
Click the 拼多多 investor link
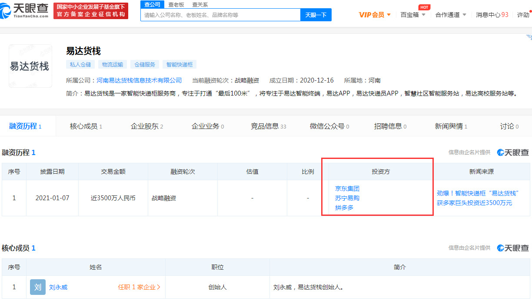(x=343, y=207)
